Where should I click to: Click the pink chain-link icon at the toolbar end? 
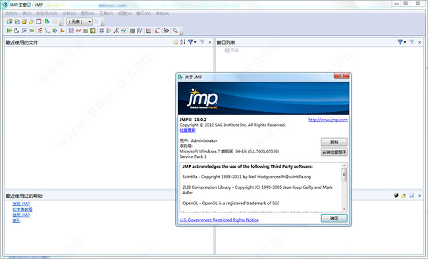coord(175,31)
